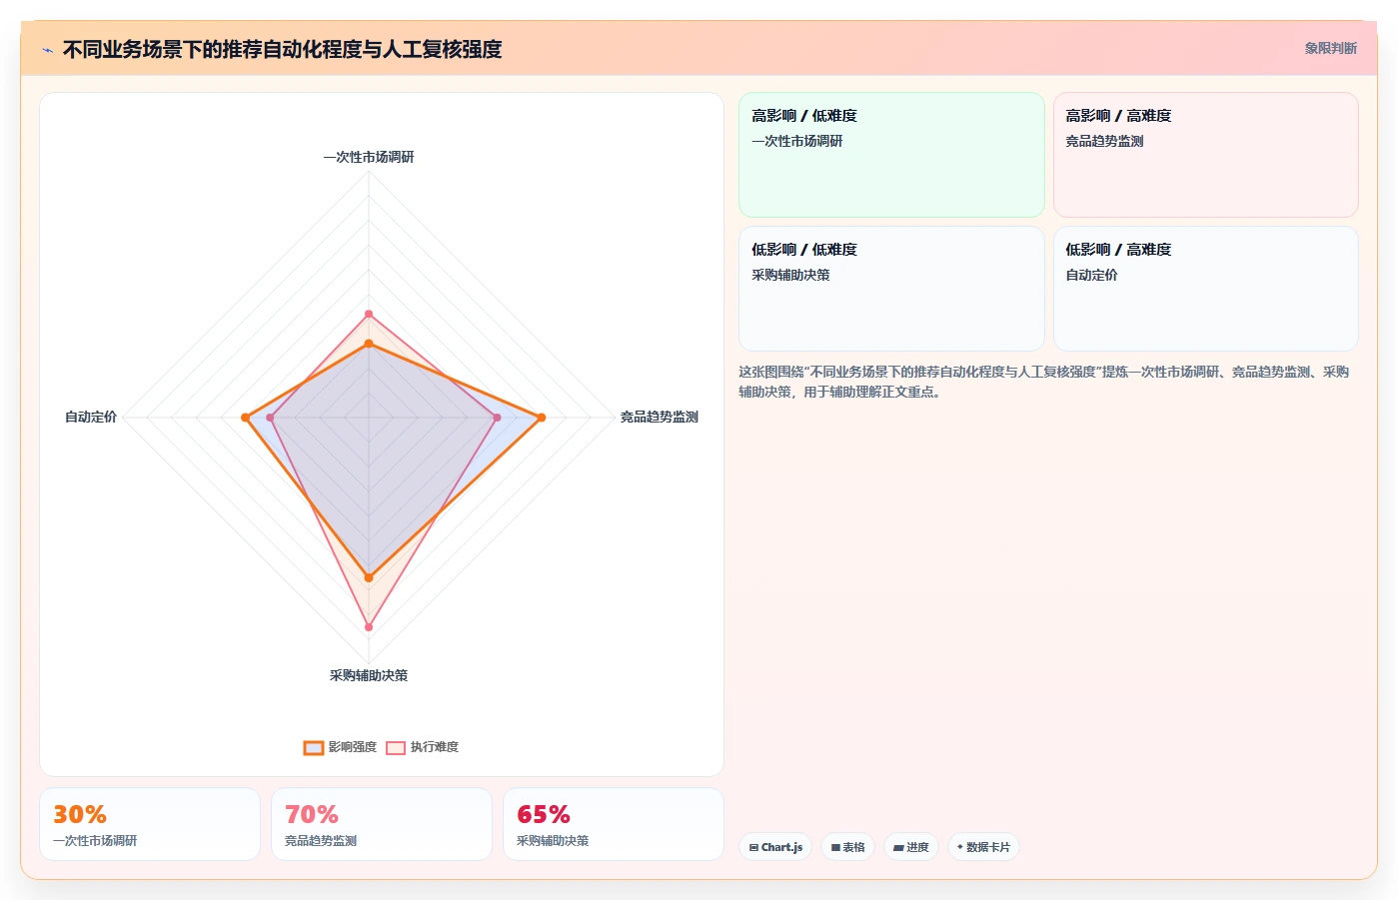
Task: Click the pink data point on 一次性市场调研 axis
Action: pos(369,314)
